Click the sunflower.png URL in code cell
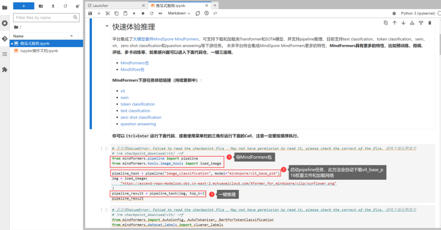The width and height of the screenshot is (441, 230). coord(228,183)
